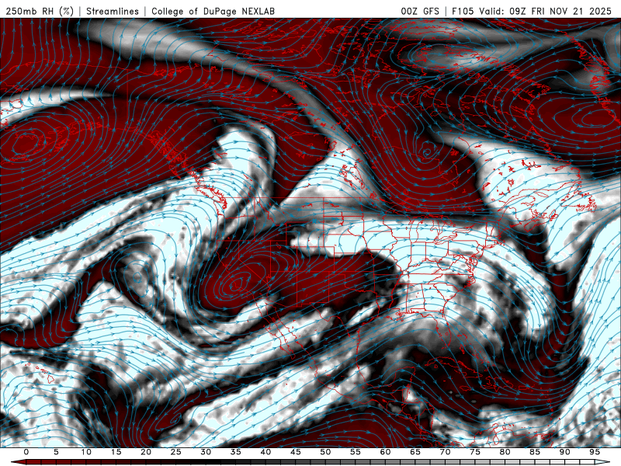Click the colorbar tick label "70"
The image size is (621, 466).
(445, 452)
